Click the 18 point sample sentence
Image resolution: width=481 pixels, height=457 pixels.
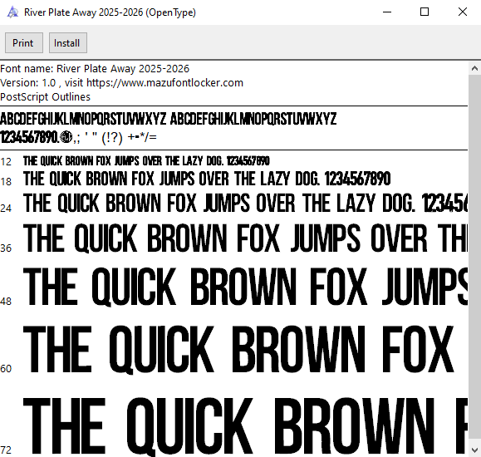click(x=207, y=179)
